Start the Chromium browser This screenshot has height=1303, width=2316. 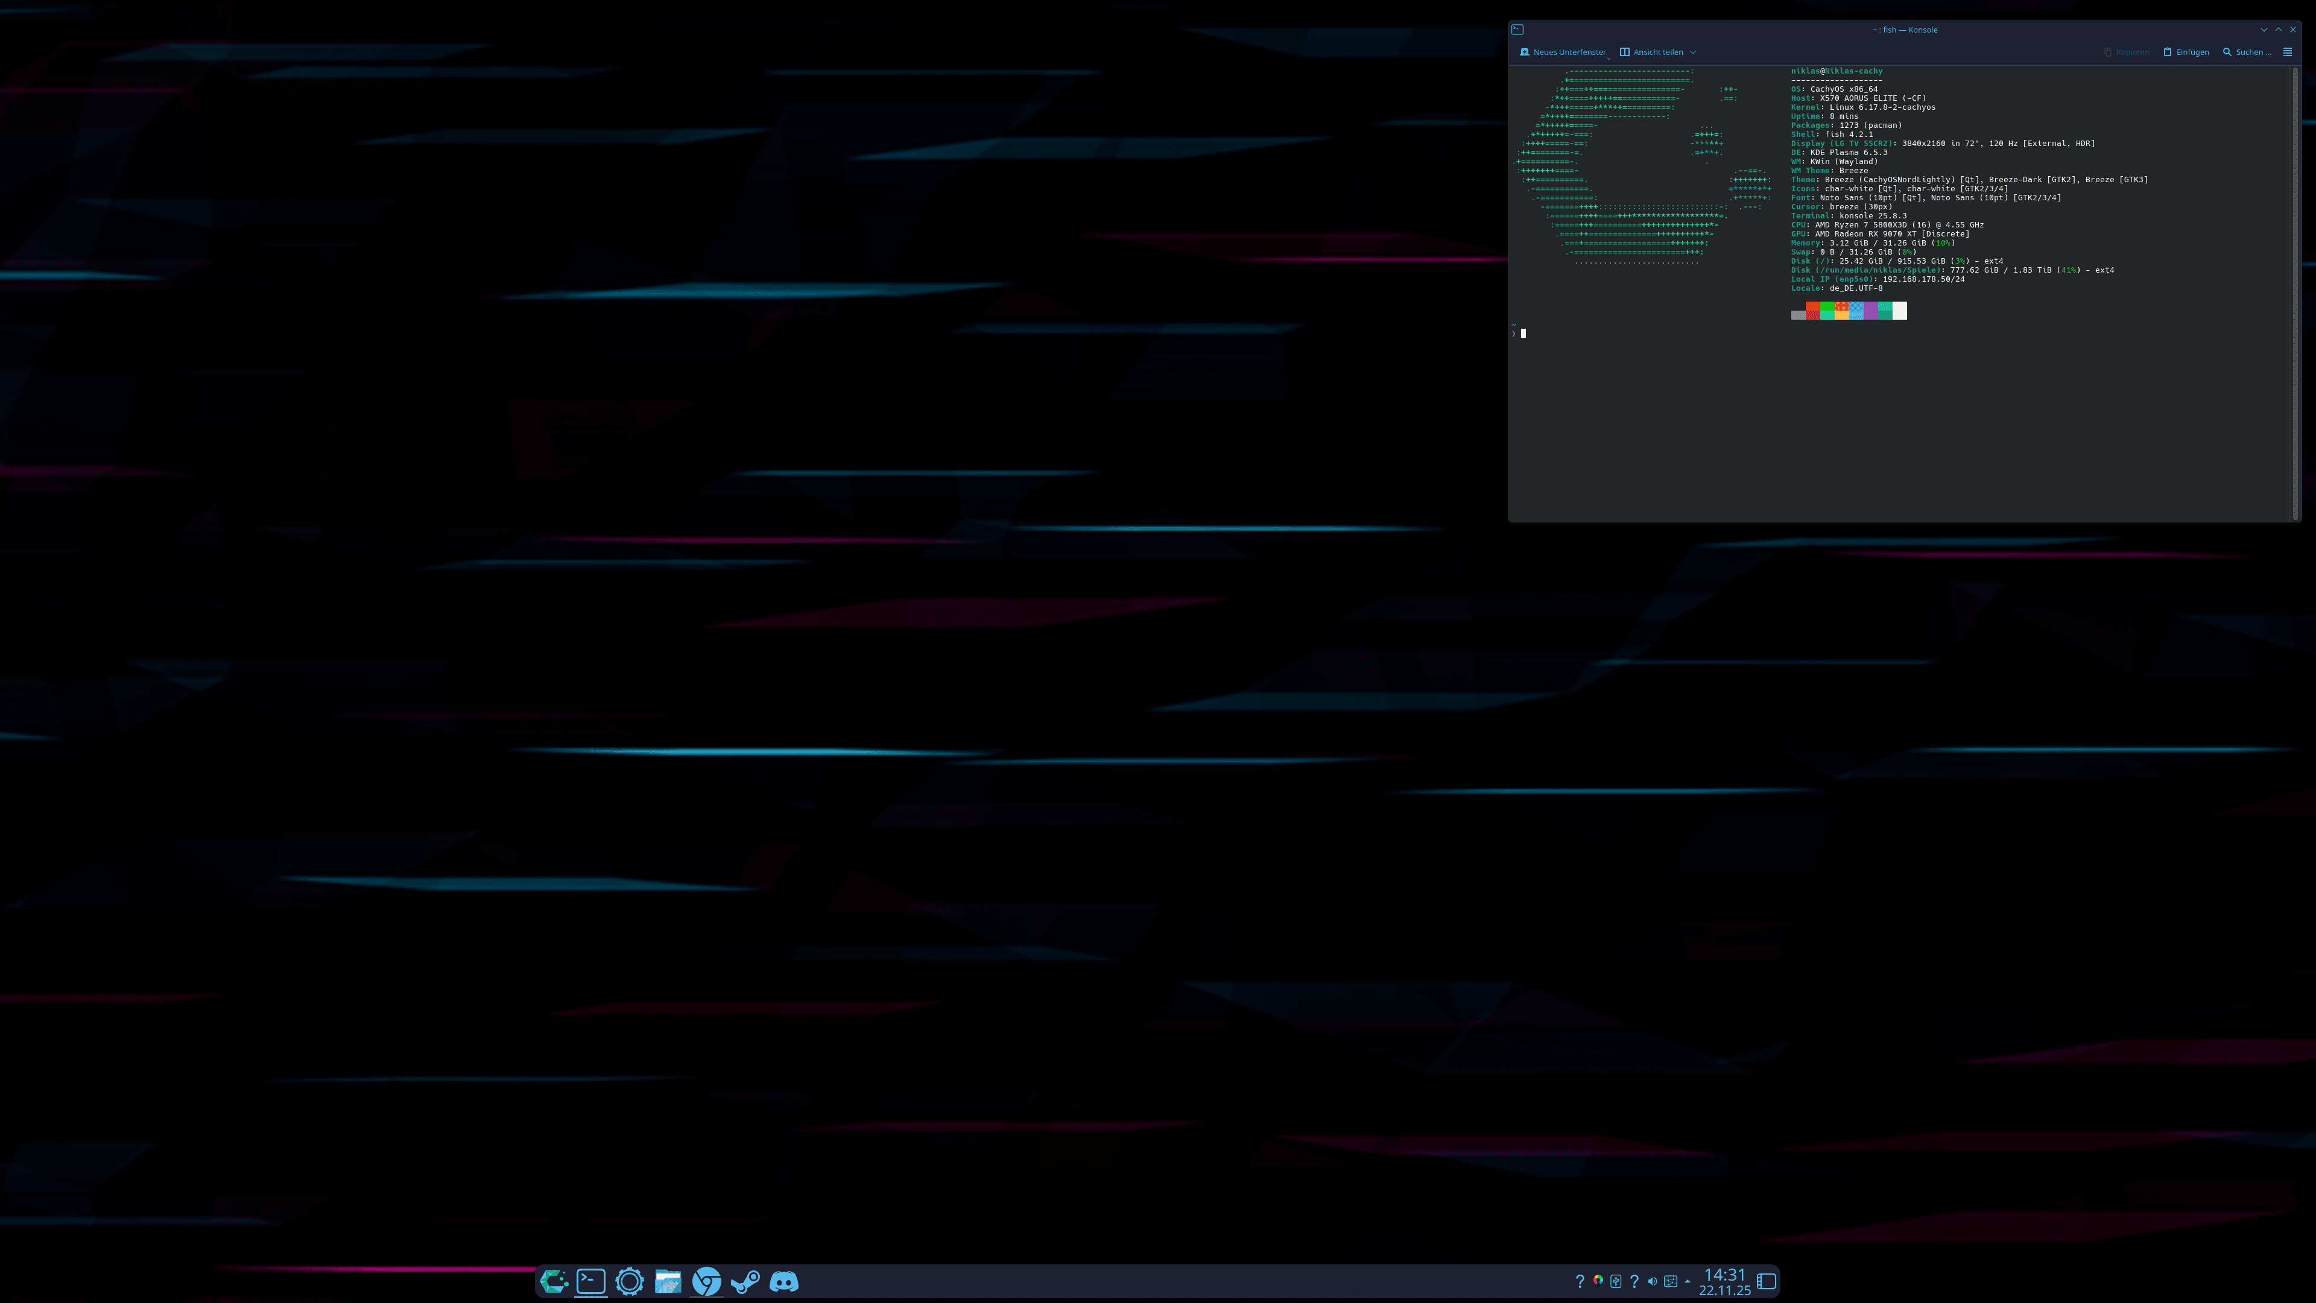coord(707,1281)
